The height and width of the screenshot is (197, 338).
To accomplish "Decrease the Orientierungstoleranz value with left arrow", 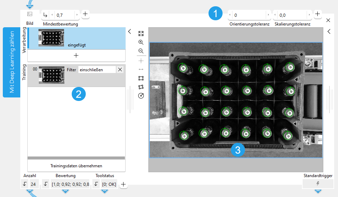I will click(230, 15).
